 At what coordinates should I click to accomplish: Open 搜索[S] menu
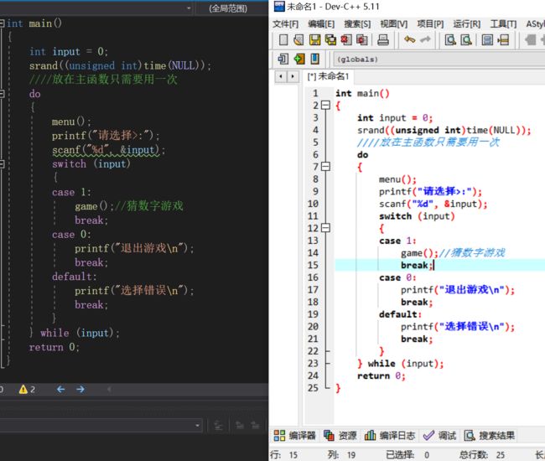coord(357,24)
